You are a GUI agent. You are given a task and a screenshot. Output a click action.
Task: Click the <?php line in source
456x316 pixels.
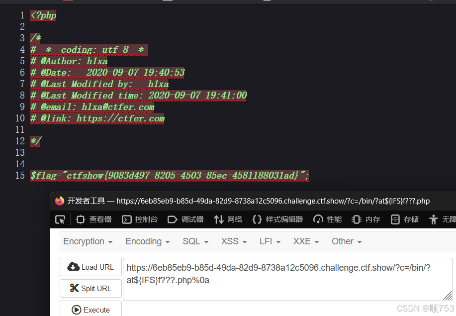[43, 15]
